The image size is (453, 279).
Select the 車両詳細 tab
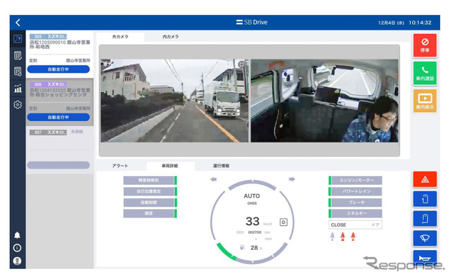click(170, 166)
